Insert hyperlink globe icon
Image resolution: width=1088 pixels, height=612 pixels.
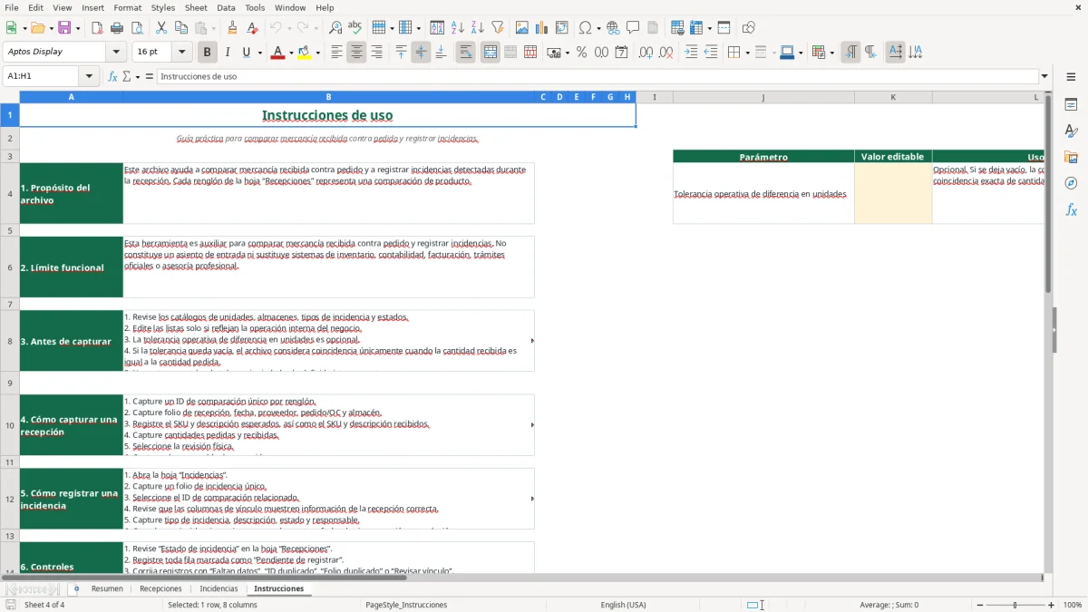[613, 28]
